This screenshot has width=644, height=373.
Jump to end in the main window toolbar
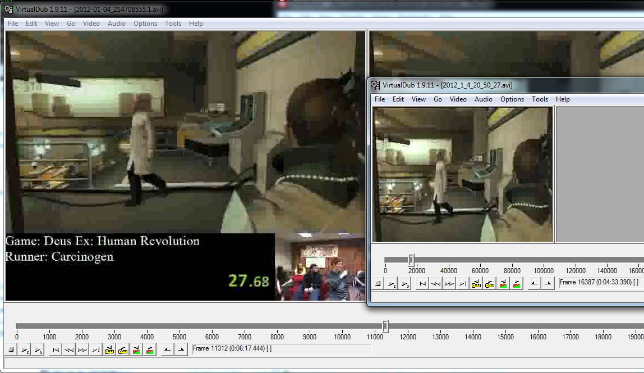point(96,350)
